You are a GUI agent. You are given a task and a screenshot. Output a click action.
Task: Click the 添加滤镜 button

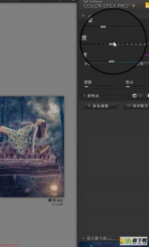click(x=101, y=106)
